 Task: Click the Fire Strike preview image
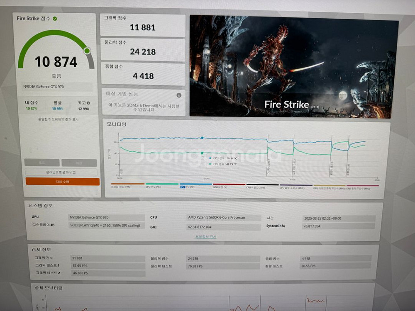294,66
